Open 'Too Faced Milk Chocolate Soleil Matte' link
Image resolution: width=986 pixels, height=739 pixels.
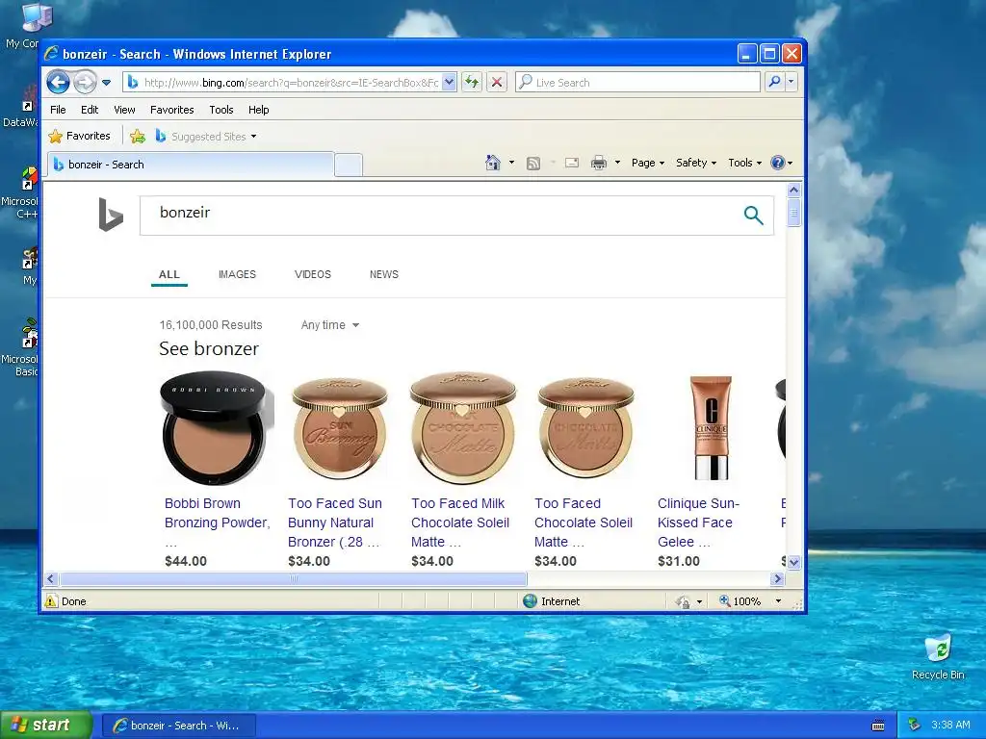(460, 522)
